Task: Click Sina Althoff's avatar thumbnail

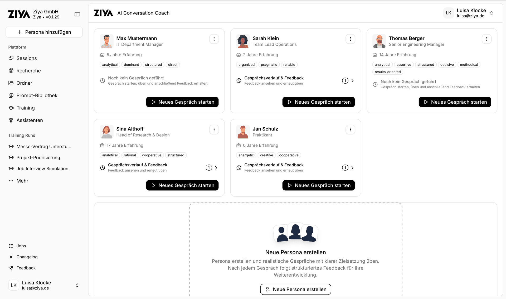Action: click(107, 132)
